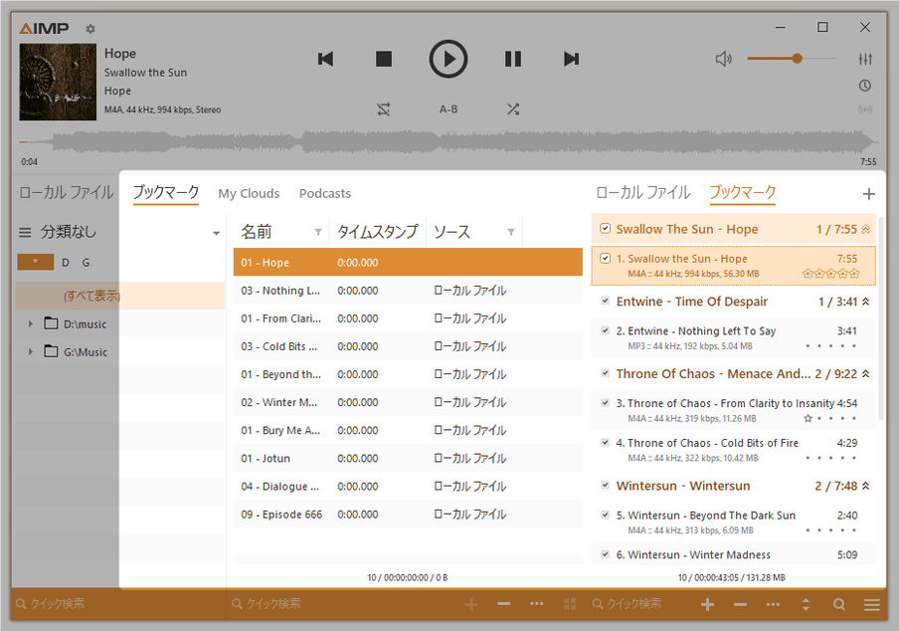
Task: Uncheck track 1. Swallow the Sun - Hope
Action: click(x=605, y=258)
